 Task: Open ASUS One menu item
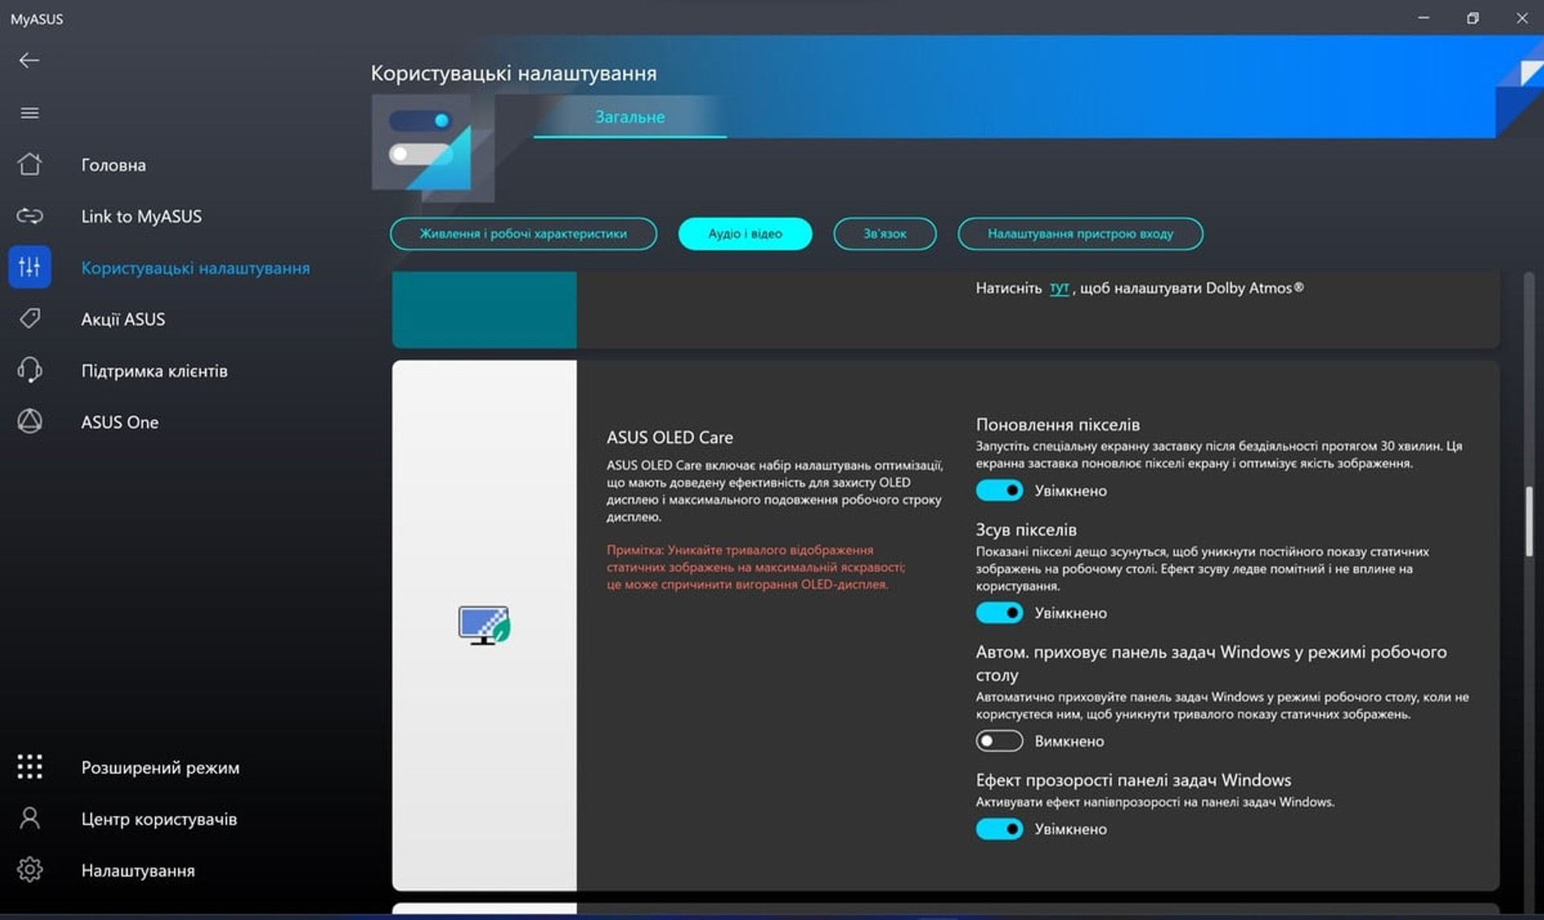click(120, 422)
